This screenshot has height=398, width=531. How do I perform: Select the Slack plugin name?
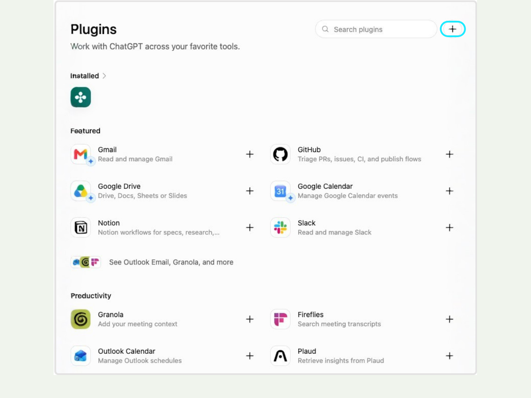coord(307,223)
